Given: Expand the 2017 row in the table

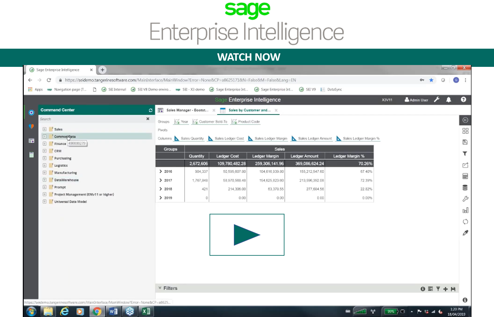Looking at the screenshot, I should (x=161, y=180).
